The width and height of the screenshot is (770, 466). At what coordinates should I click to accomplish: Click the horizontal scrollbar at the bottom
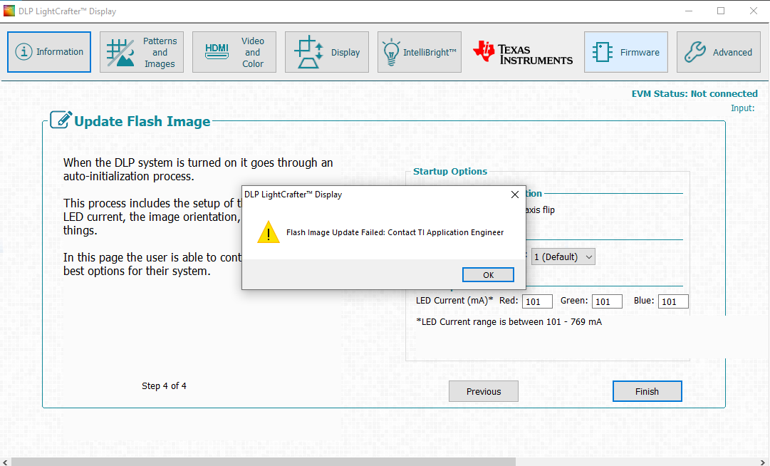[x=264, y=462]
